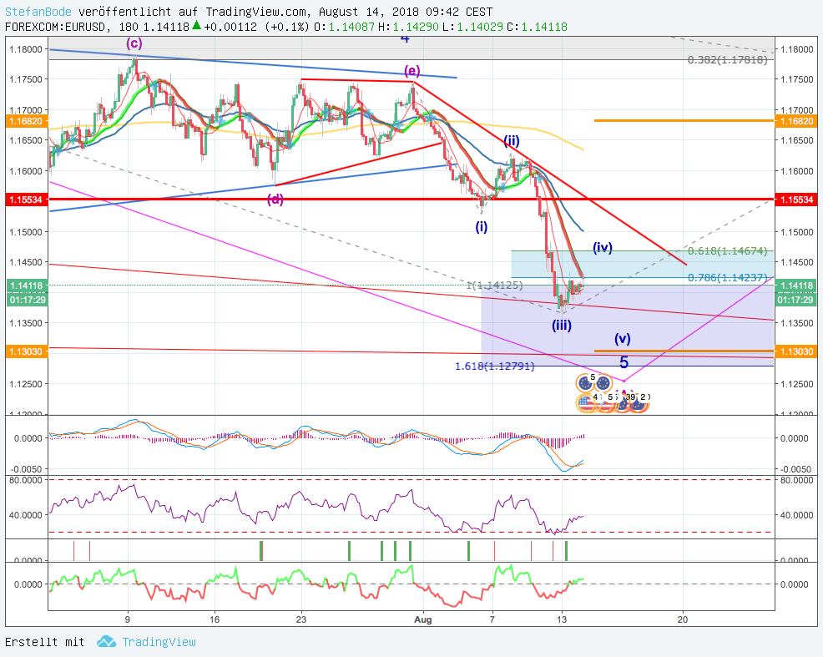Select 20 label on date axis
This screenshot has height=657, width=823.
[x=682, y=619]
